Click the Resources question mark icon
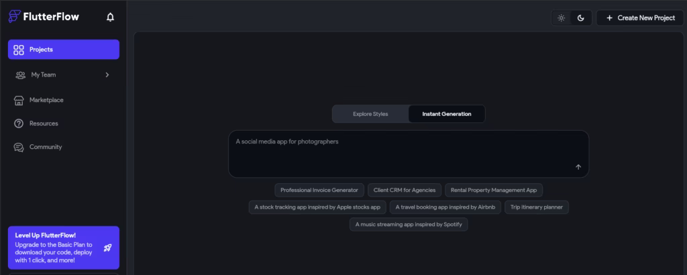This screenshot has width=687, height=275. pyautogui.click(x=19, y=123)
